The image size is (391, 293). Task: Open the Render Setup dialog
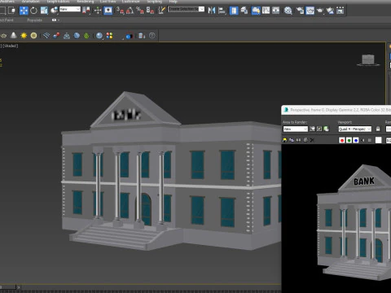coord(300,11)
